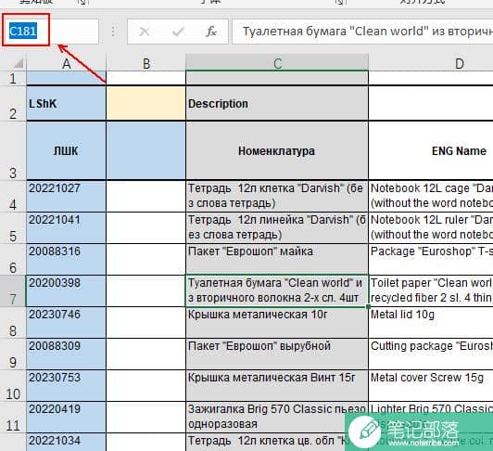
Task: Click the Select All corner triangle
Action: coord(19,63)
